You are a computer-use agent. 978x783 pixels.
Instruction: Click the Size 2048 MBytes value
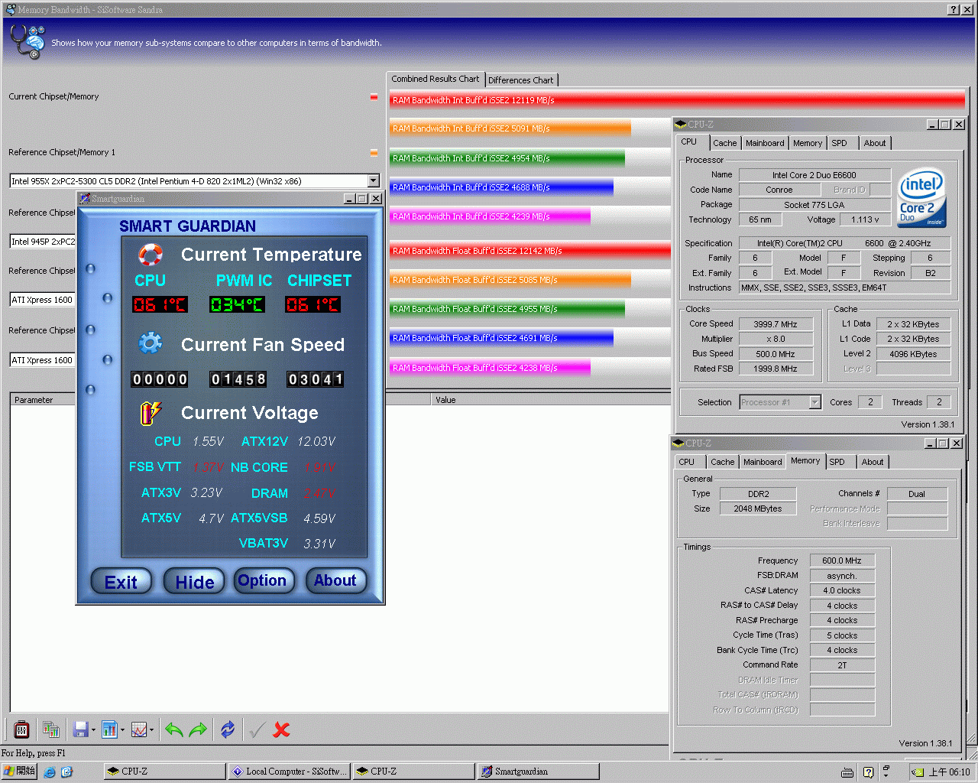(758, 508)
